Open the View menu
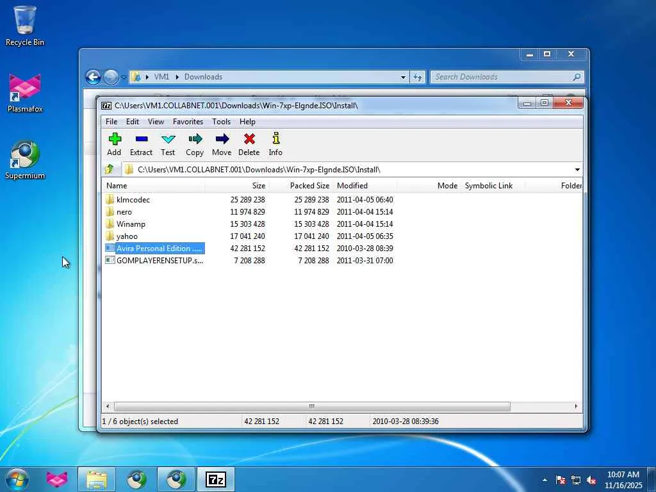Viewport: 656px width, 492px height. pyautogui.click(x=156, y=121)
